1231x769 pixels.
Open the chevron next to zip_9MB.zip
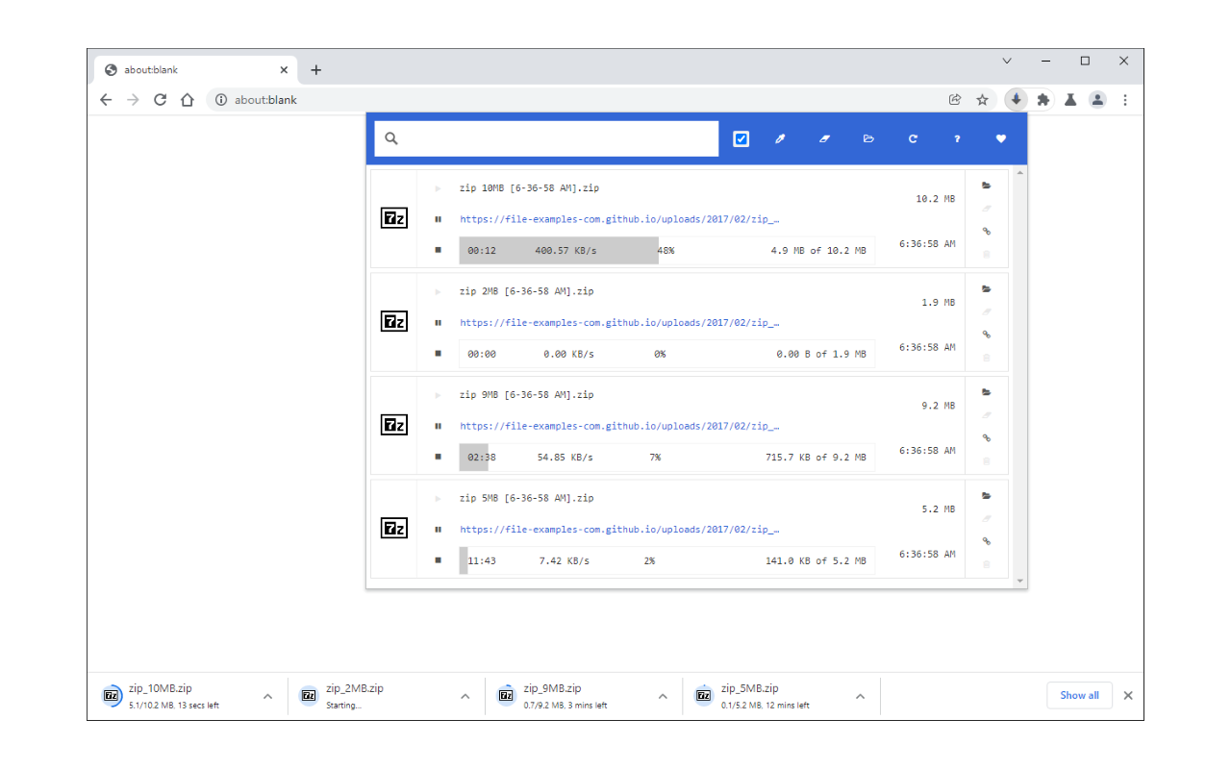pos(662,695)
